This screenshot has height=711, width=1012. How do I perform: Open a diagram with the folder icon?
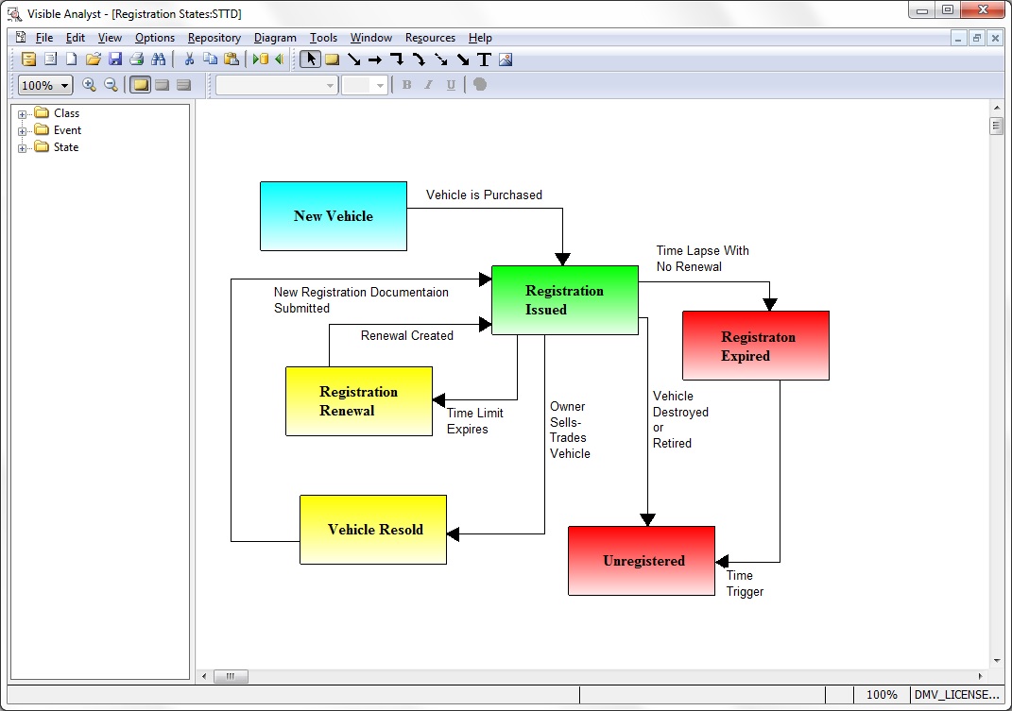pos(94,59)
